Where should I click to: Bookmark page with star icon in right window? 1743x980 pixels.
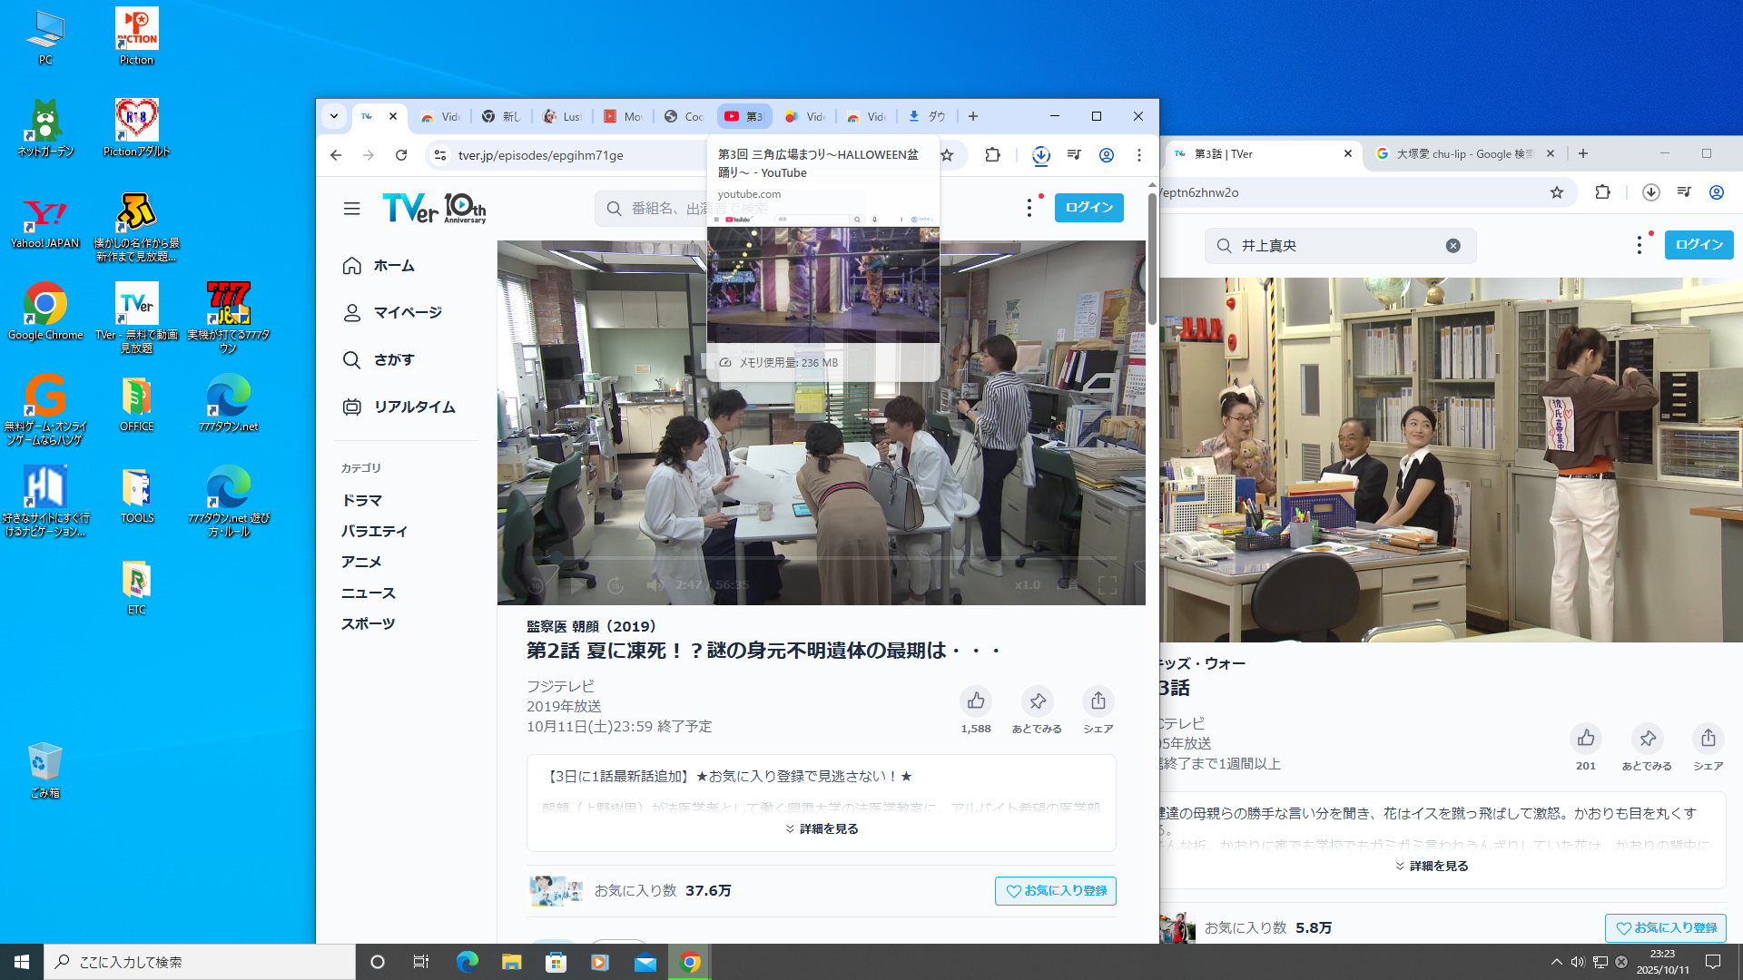(x=1557, y=192)
